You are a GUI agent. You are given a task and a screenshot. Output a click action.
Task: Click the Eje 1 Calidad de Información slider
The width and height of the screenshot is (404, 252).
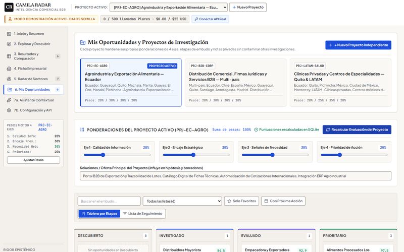coord(117,155)
